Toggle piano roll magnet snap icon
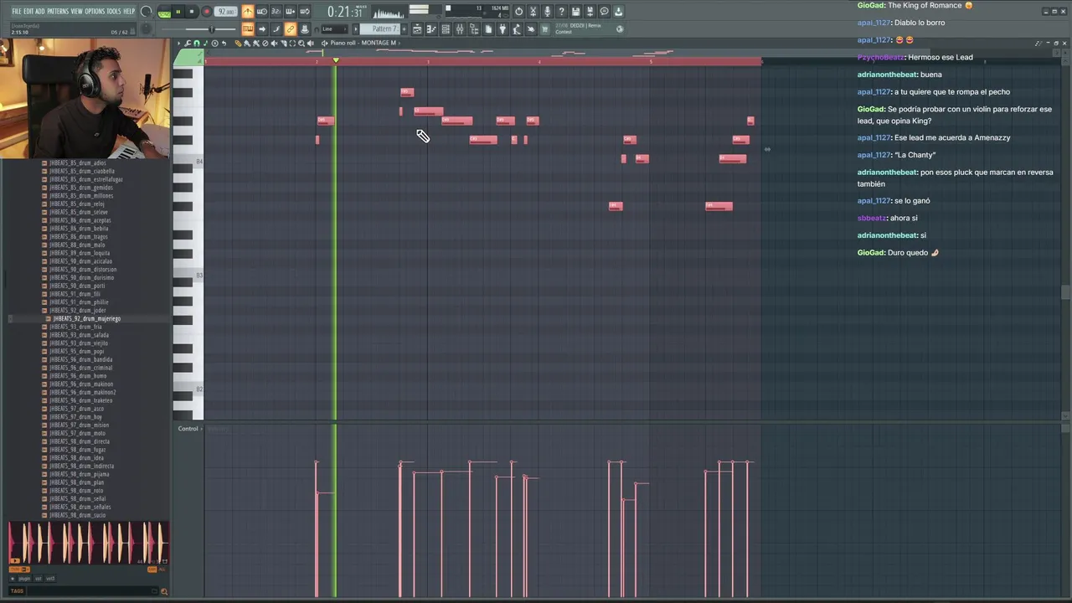Viewport: 1072px width, 603px height. point(197,43)
